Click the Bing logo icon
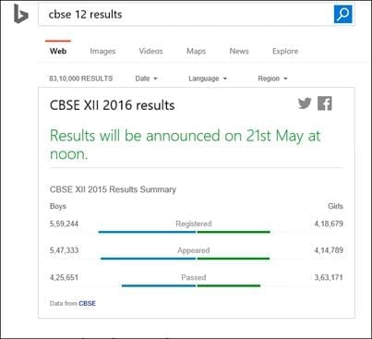This screenshot has width=372, height=339. point(20,14)
